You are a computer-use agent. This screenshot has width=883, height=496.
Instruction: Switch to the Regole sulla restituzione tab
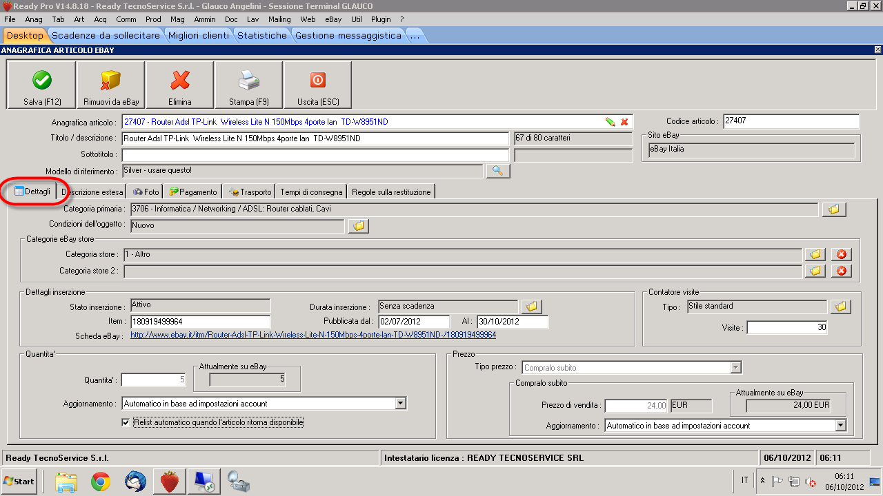coord(391,192)
